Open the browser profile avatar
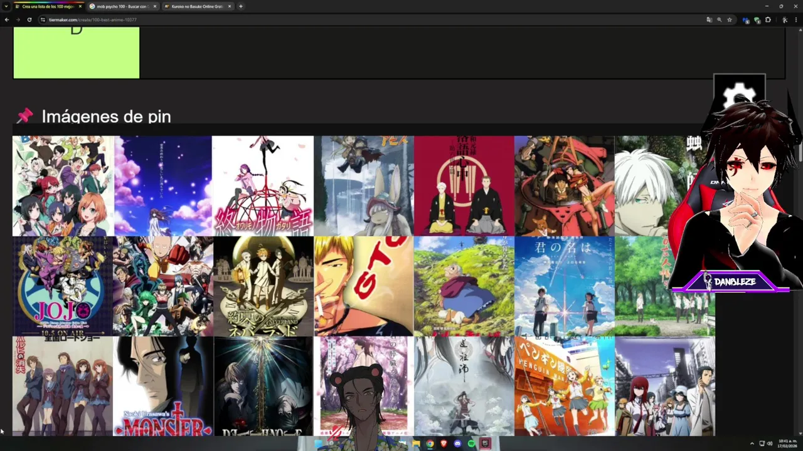803x451 pixels. point(785,20)
